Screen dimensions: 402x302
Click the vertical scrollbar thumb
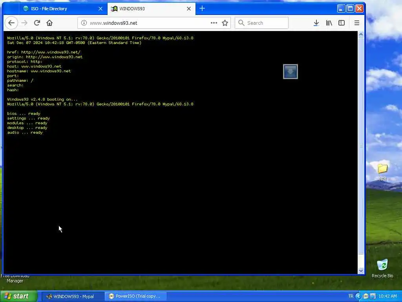(x=361, y=146)
